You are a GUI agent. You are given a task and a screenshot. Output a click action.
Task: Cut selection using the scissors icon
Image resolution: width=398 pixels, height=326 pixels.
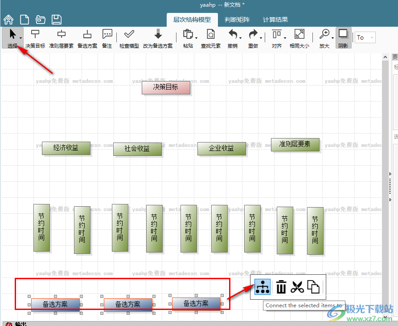(x=297, y=287)
